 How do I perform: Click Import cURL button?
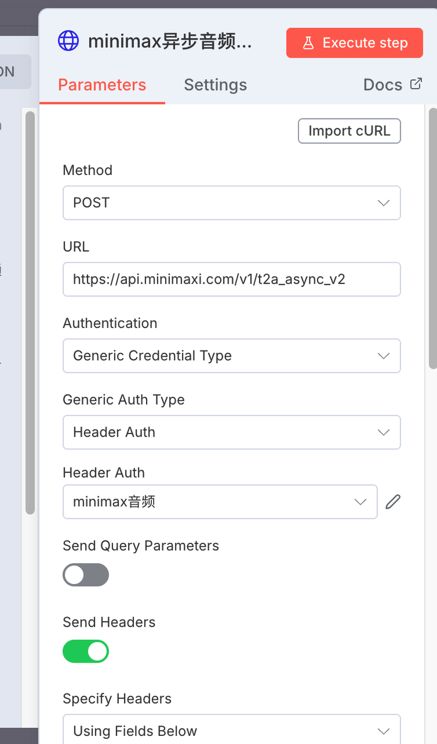click(x=349, y=131)
